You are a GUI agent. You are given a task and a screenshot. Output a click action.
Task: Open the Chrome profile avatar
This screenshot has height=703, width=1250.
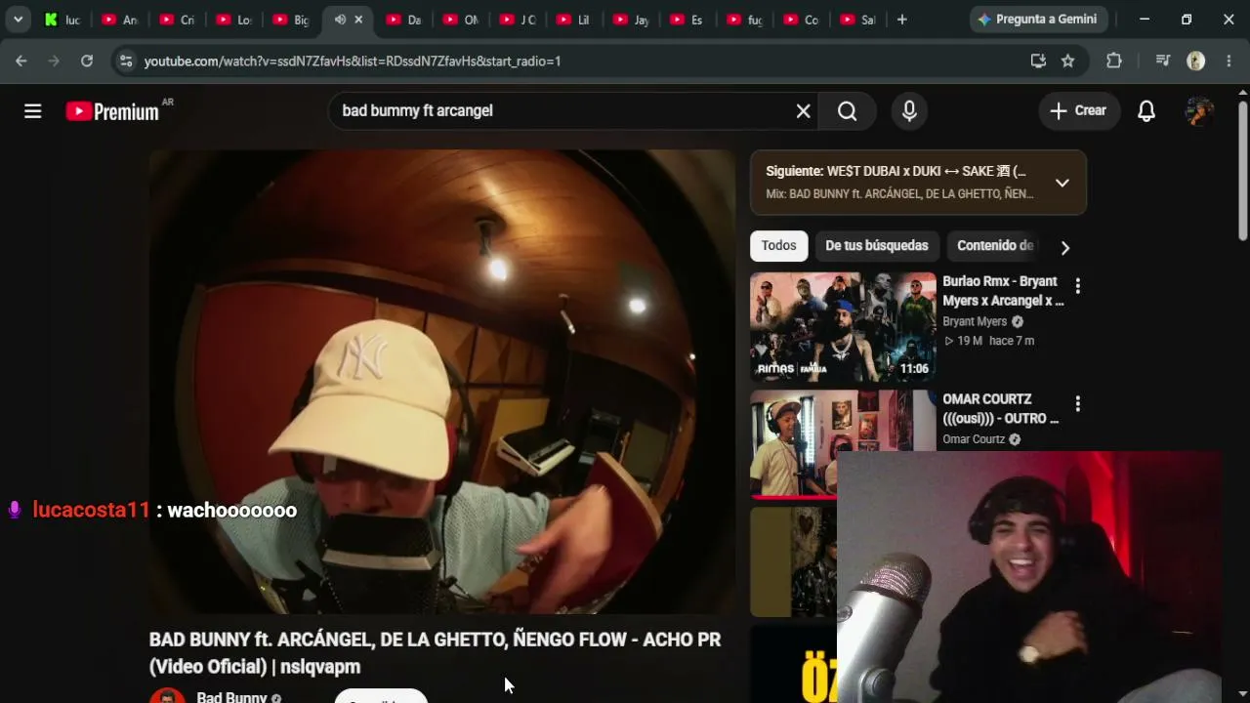(x=1195, y=61)
